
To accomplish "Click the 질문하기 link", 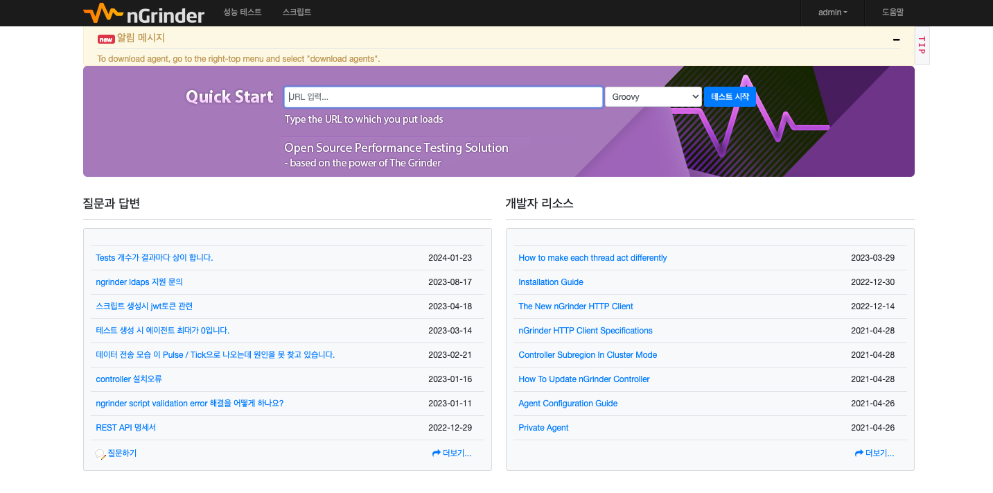I will click(x=122, y=453).
